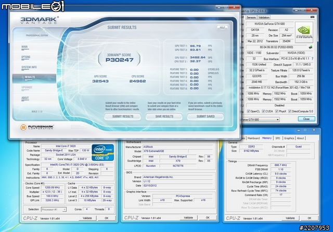Click OK in the CPU-Z memory window

[310, 218]
